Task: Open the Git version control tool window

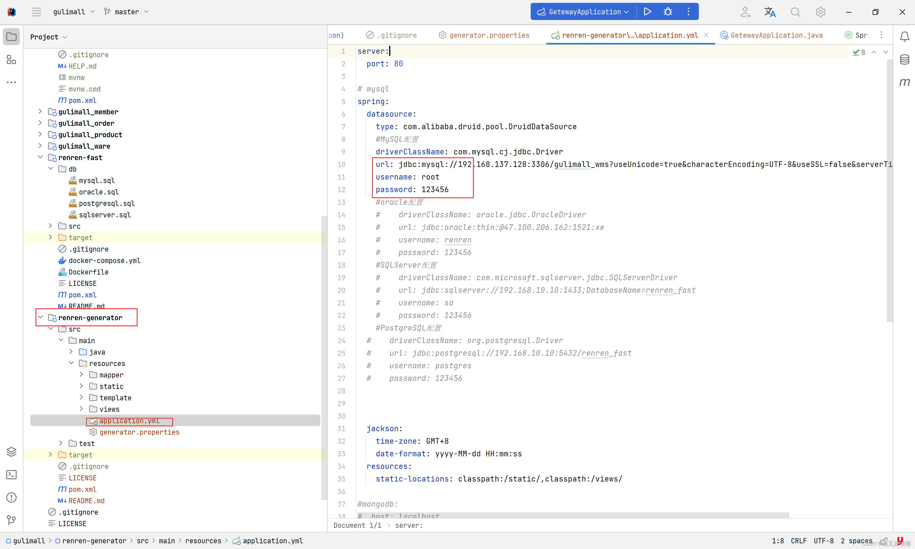Action: click(x=11, y=520)
